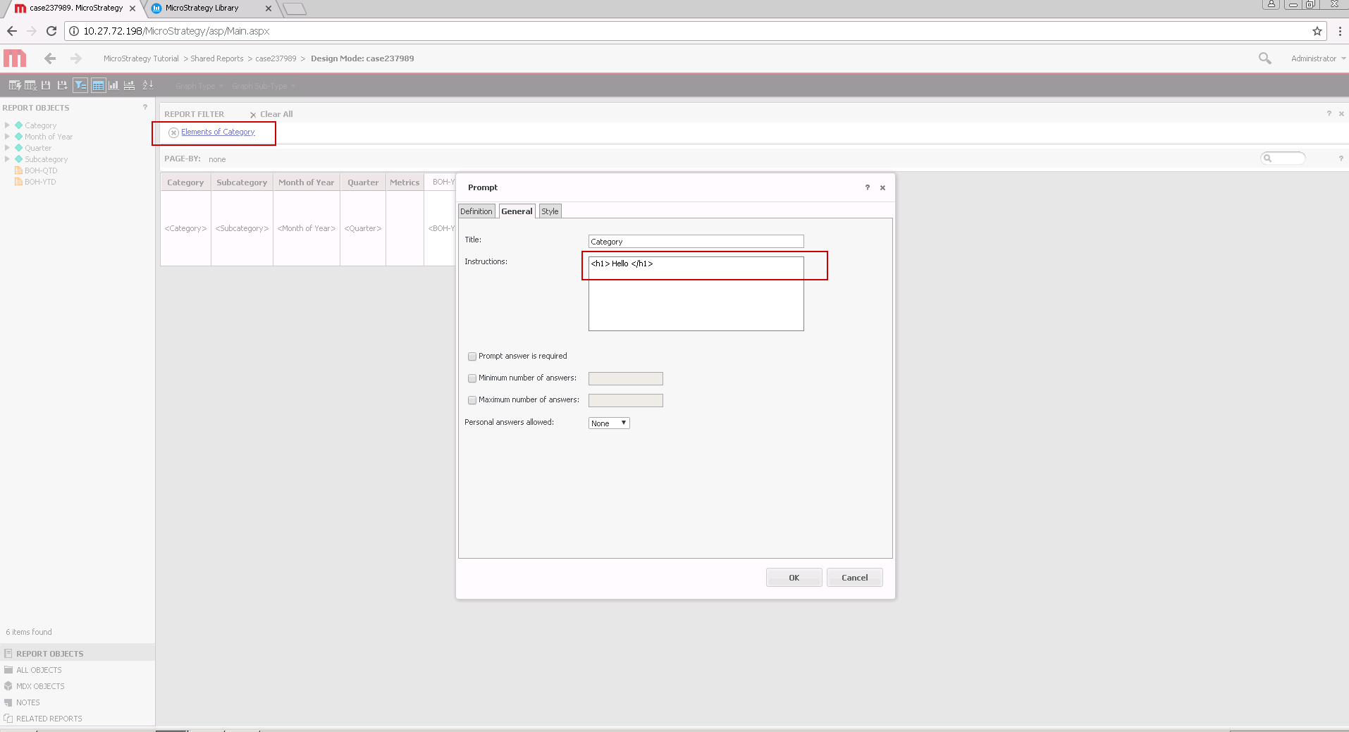Switch to the Style tab
The height and width of the screenshot is (732, 1349).
click(550, 211)
